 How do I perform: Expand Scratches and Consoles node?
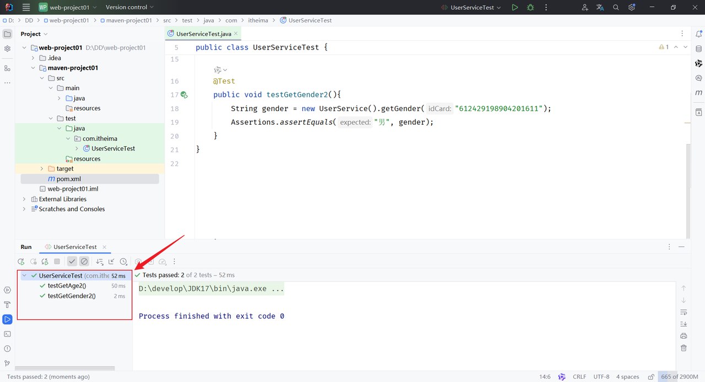[24, 209]
